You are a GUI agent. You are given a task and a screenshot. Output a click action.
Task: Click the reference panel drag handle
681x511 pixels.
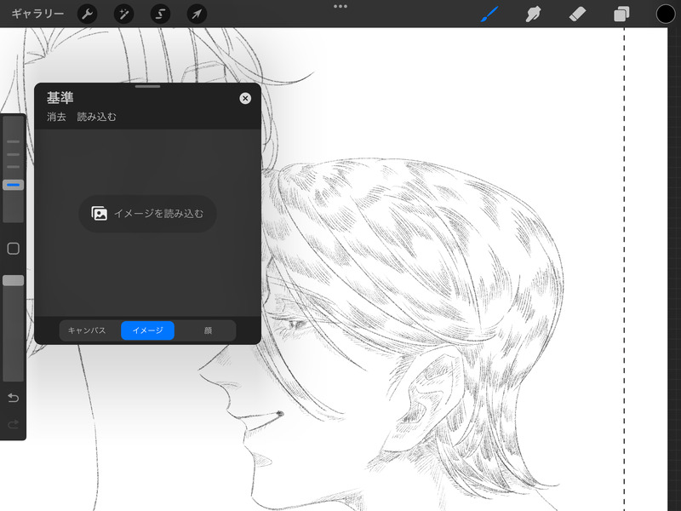coord(147,87)
